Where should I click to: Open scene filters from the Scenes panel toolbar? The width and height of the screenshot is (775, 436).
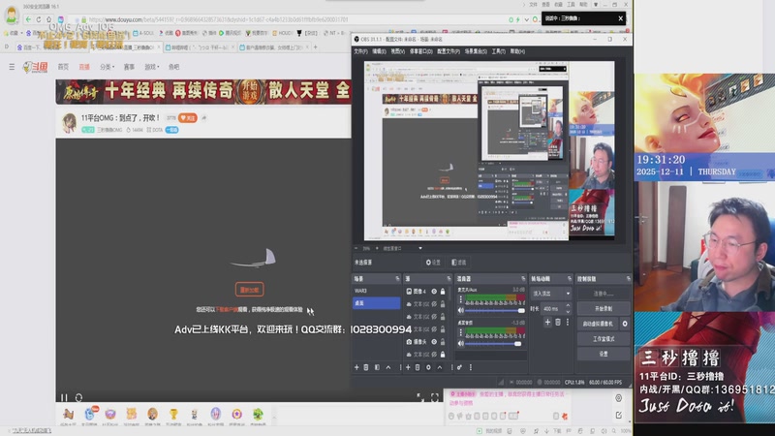(377, 367)
